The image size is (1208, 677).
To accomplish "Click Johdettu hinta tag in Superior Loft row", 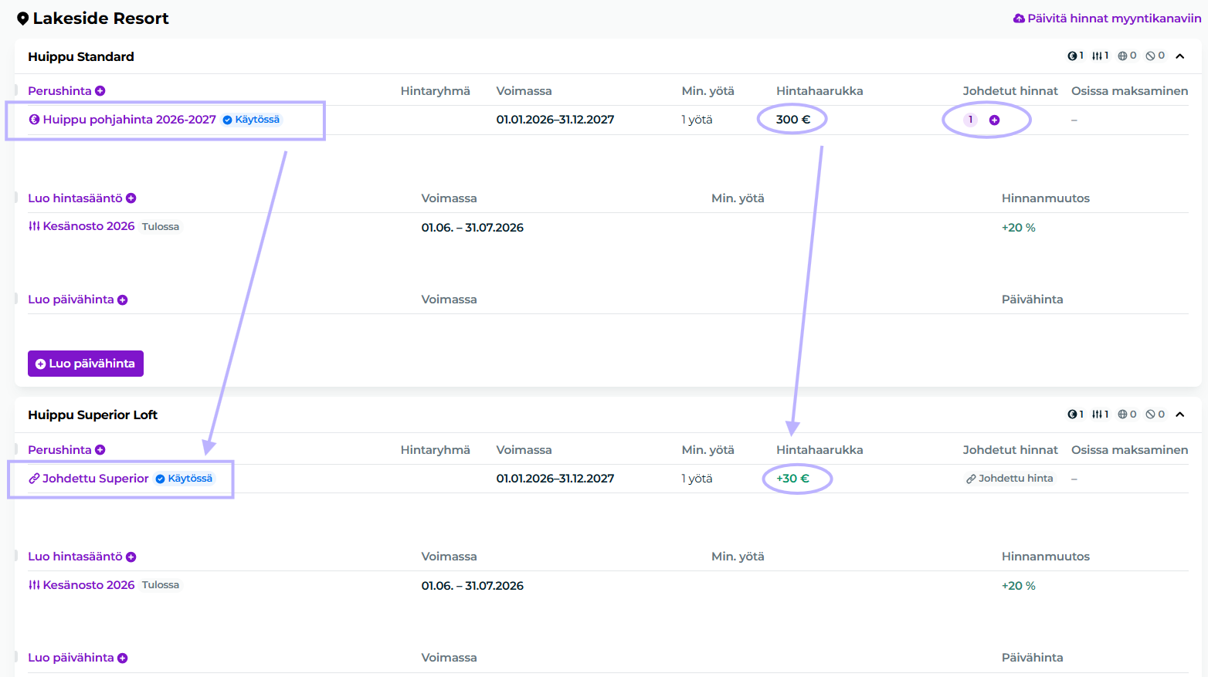I will click(1009, 479).
